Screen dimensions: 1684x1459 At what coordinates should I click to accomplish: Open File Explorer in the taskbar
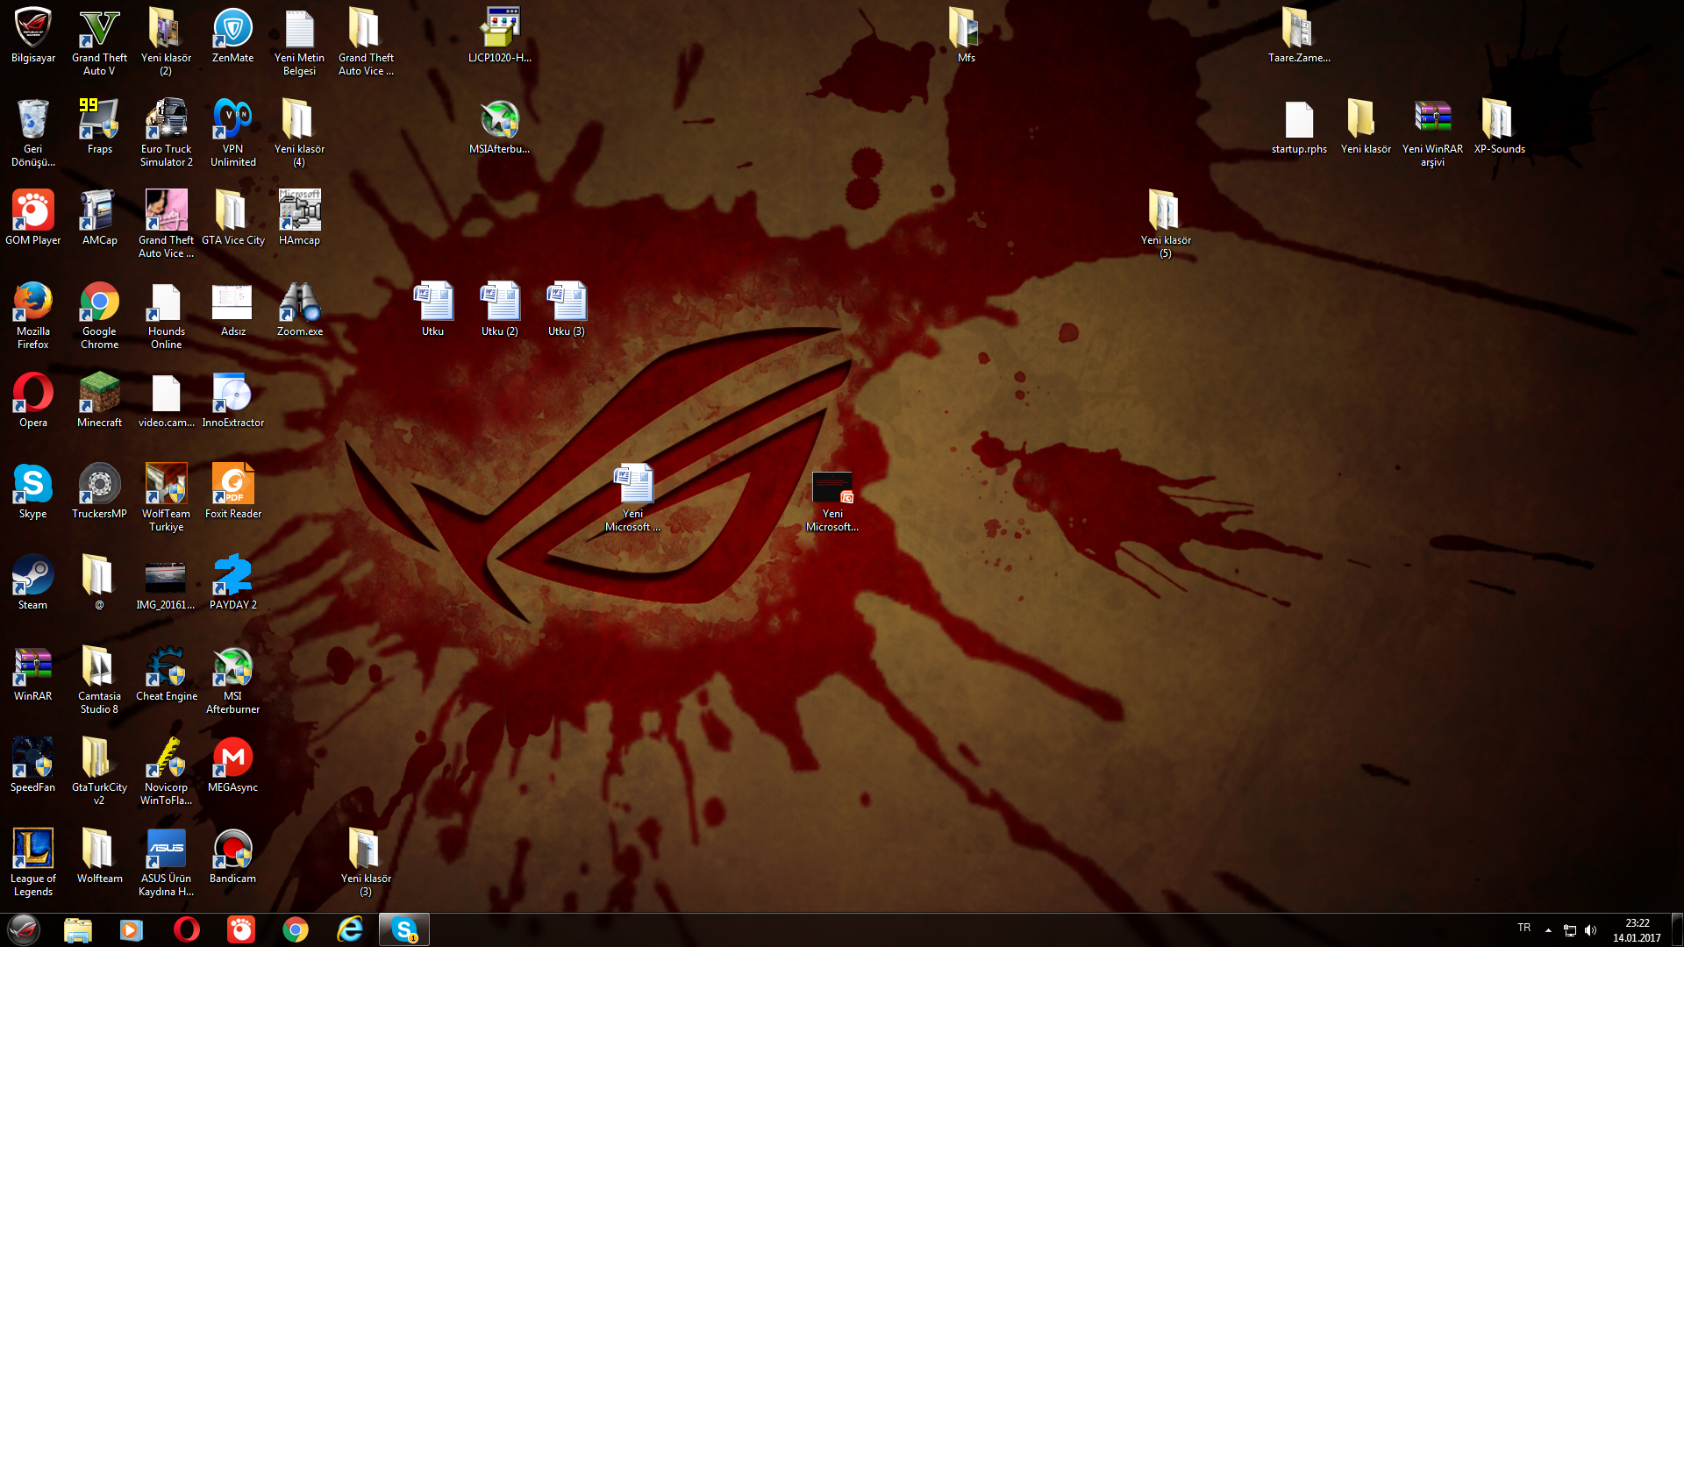tap(78, 929)
